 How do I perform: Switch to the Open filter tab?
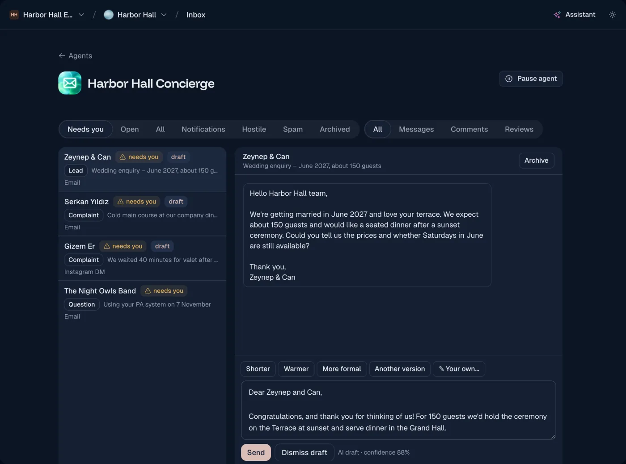coord(130,129)
